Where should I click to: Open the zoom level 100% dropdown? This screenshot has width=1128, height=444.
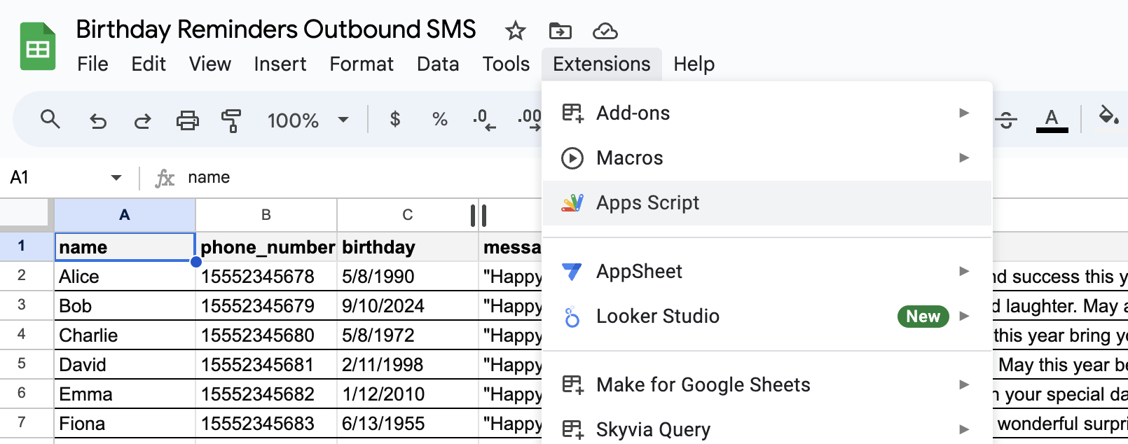pyautogui.click(x=308, y=120)
